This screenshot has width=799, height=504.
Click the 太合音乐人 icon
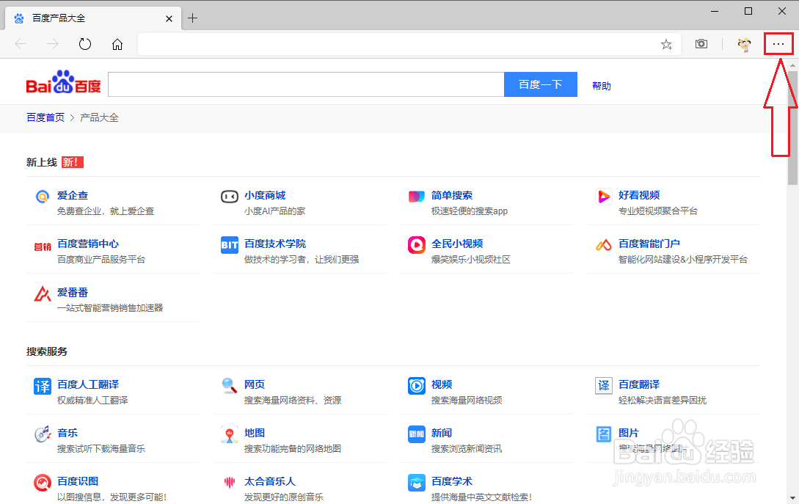[x=230, y=482]
